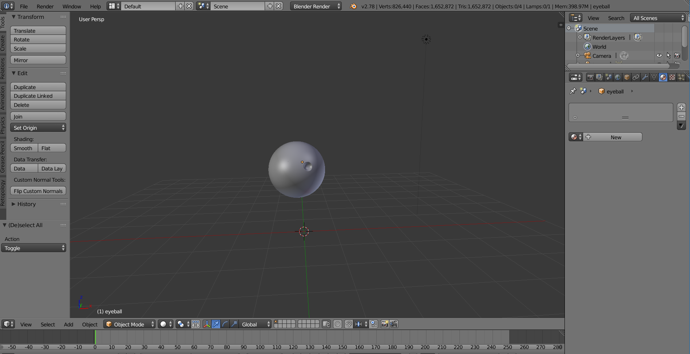Select the rotate manipulator icon
Screen dimensions: 690x354
[225, 324]
